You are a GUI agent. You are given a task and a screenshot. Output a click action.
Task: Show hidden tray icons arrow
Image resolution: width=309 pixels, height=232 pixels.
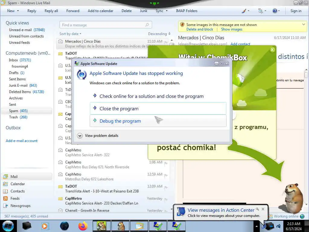click(256, 226)
